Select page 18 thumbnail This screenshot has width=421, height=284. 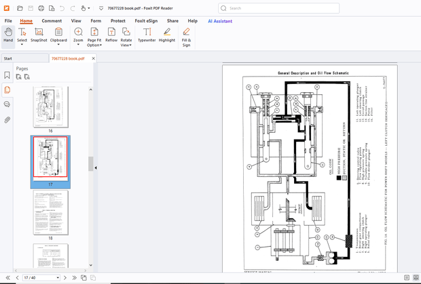pyautogui.click(x=51, y=212)
